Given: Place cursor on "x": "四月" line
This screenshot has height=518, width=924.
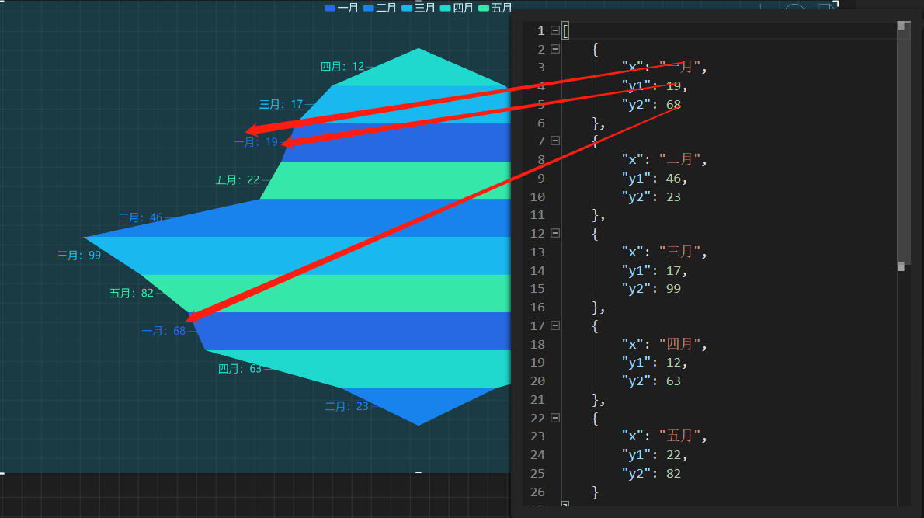Looking at the screenshot, I should click(x=664, y=344).
